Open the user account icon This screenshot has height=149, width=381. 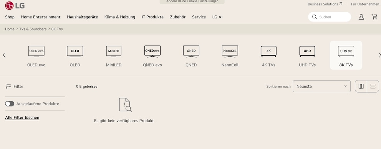tap(361, 17)
